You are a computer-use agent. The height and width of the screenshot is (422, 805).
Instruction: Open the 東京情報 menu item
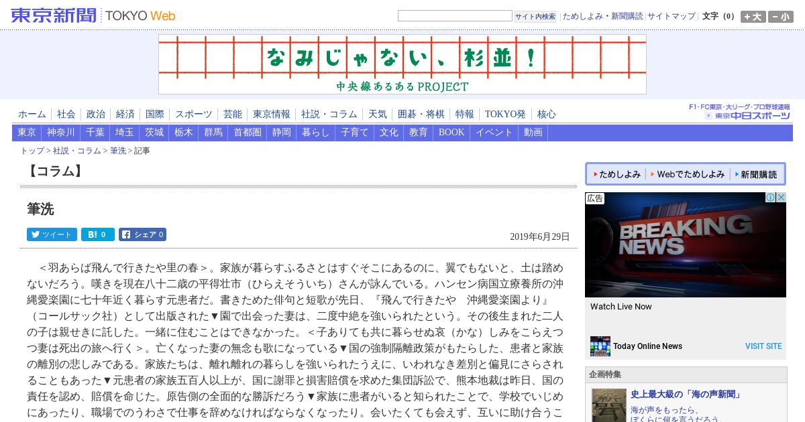pyautogui.click(x=272, y=115)
